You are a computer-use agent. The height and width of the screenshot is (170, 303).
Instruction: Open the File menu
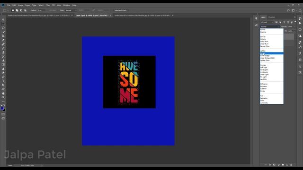click(9, 5)
